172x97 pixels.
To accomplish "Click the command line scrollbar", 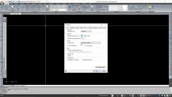I will coord(171,90).
